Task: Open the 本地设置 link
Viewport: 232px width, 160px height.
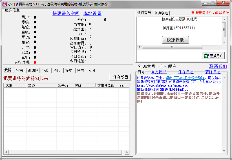Action: [92, 13]
